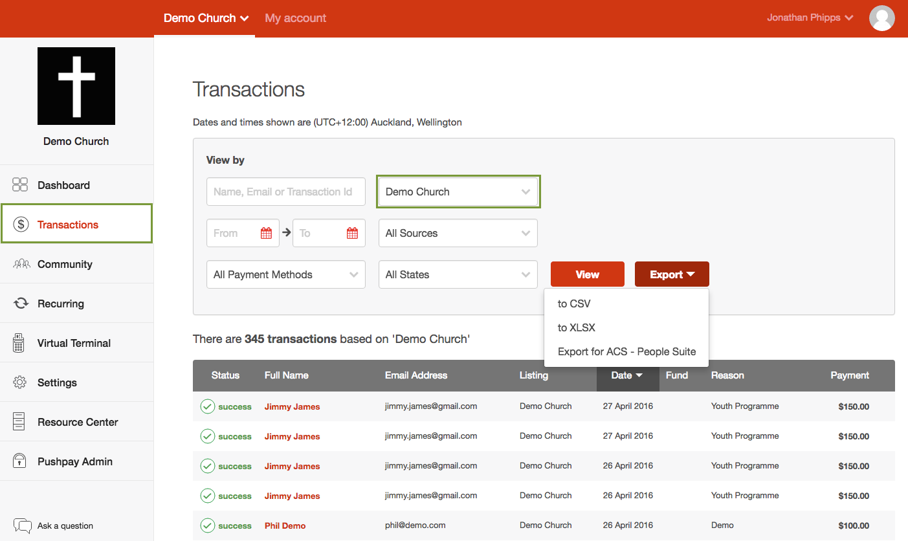Open the Phil Demo payer link
This screenshot has width=908, height=541.
coord(285,526)
